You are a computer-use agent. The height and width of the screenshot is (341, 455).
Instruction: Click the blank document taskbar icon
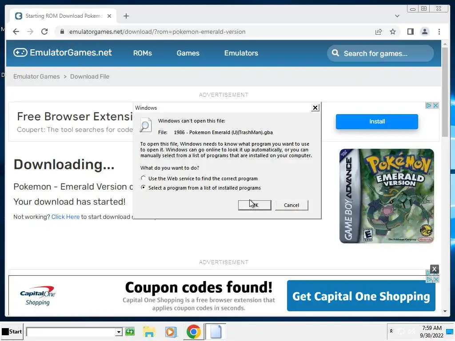click(x=216, y=331)
